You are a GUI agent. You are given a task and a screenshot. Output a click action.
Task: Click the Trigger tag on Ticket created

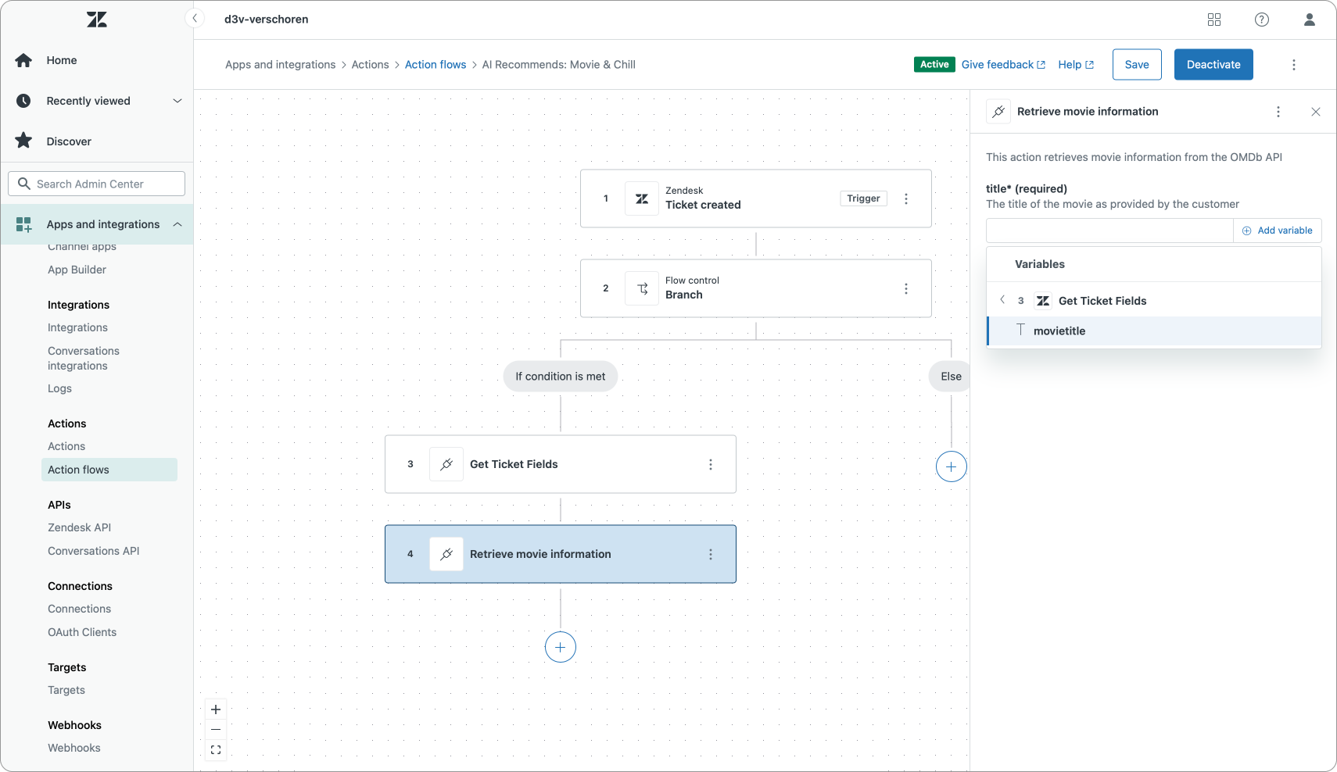[x=863, y=198]
